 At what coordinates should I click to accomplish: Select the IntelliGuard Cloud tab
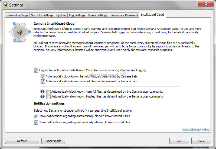coord(152,15)
